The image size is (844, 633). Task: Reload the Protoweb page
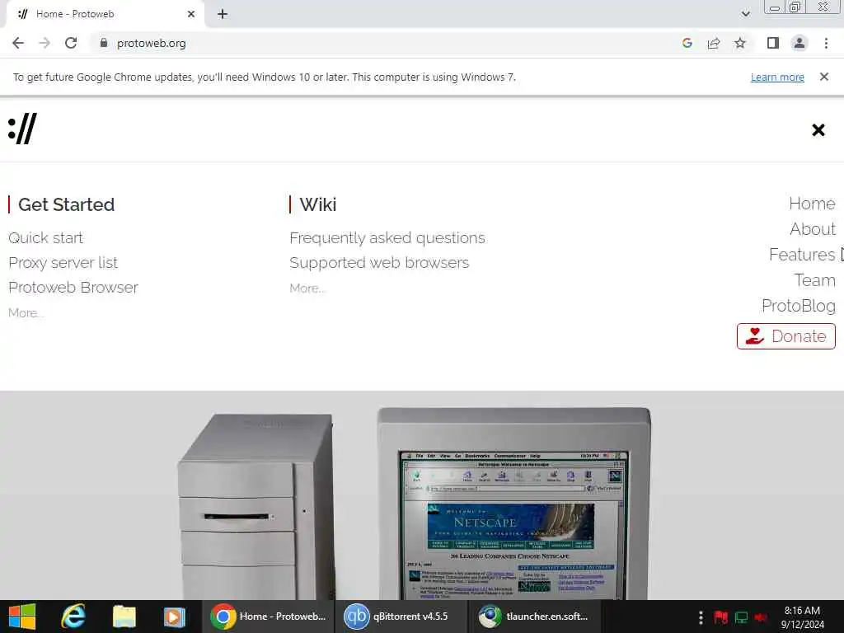pos(71,43)
